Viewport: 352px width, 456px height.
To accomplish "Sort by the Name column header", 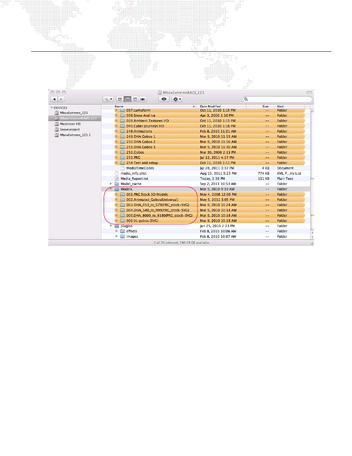I will click(x=149, y=106).
